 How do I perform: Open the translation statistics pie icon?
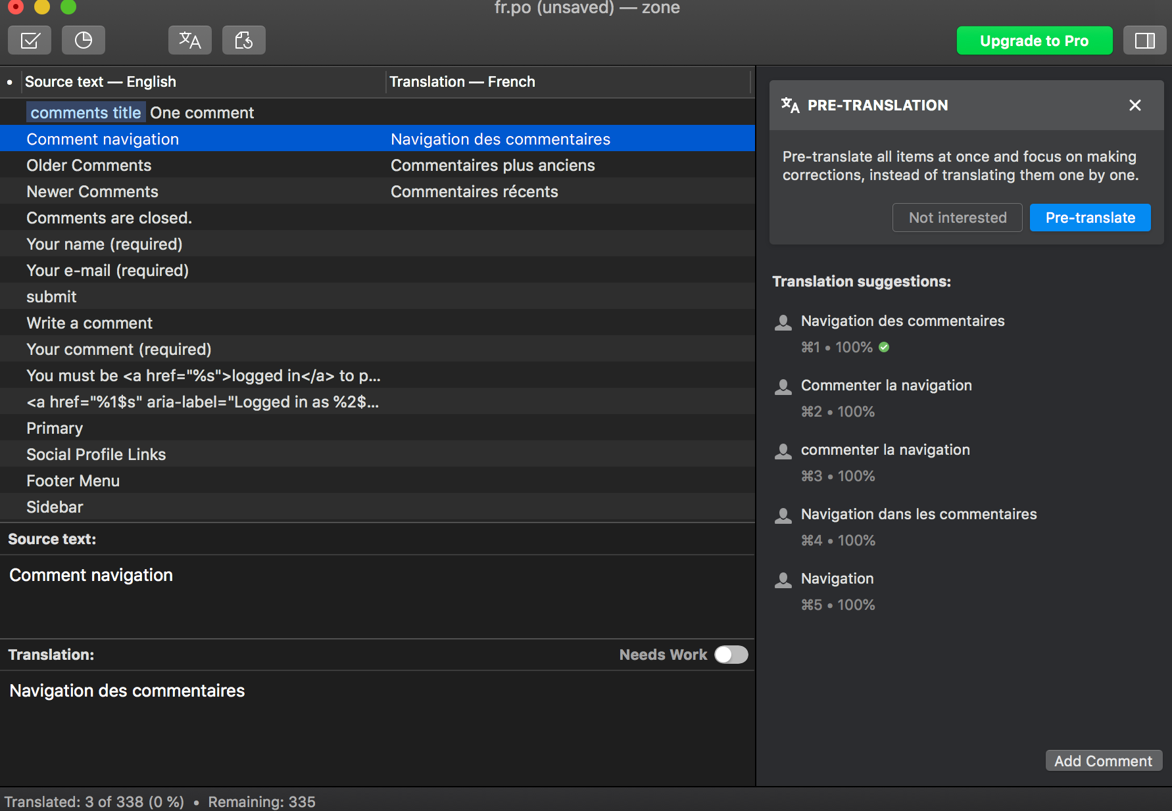tap(84, 41)
